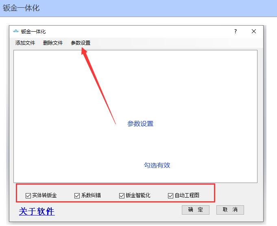Disable the 钣金智能化 checkbox
This screenshot has height=226, width=277.
[x=122, y=196]
